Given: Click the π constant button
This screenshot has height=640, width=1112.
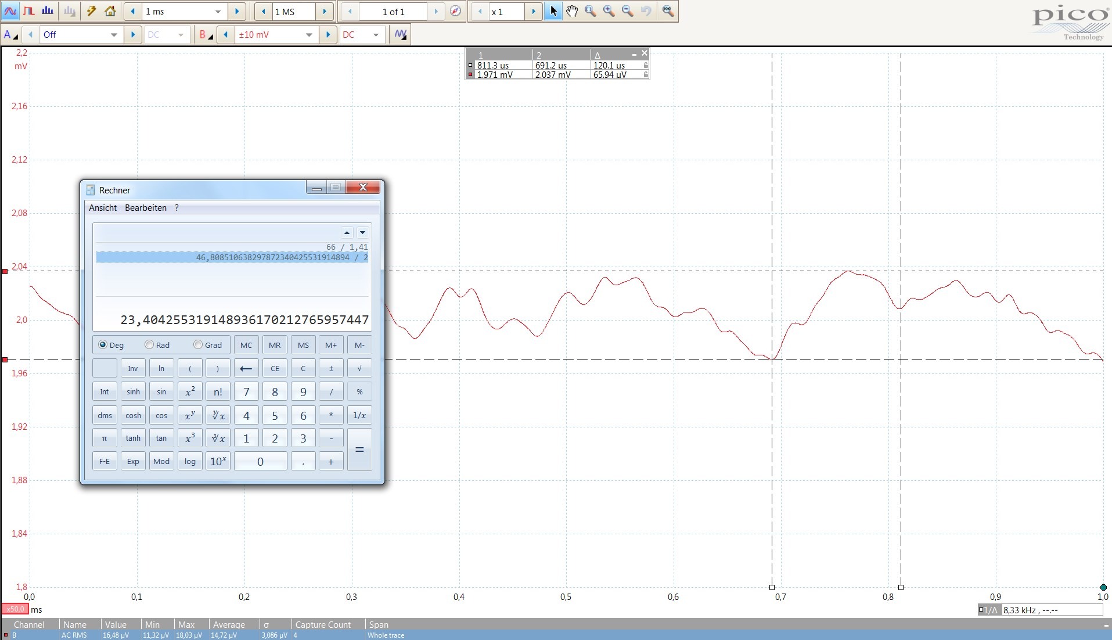Looking at the screenshot, I should coord(105,438).
